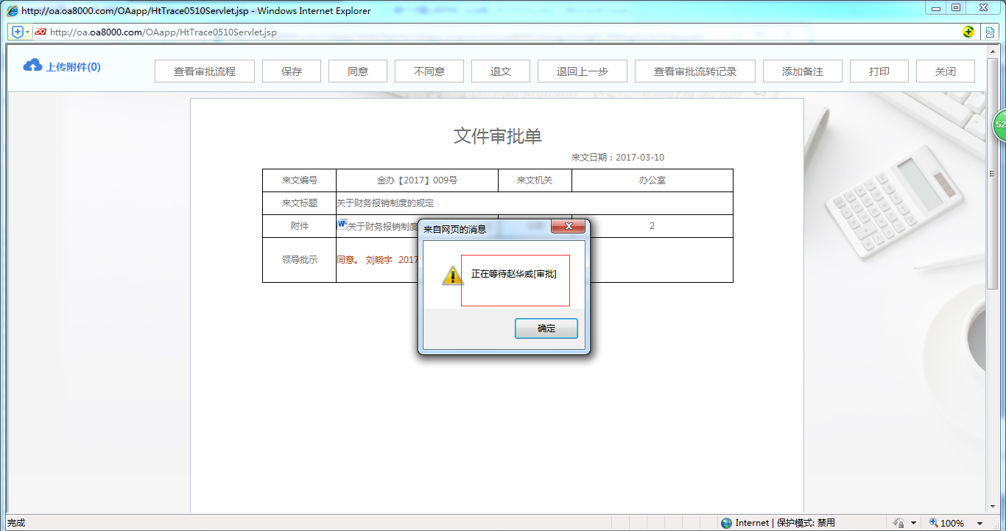1006x531 pixels.
Task: Click the 领导批示 label cell
Action: click(300, 260)
